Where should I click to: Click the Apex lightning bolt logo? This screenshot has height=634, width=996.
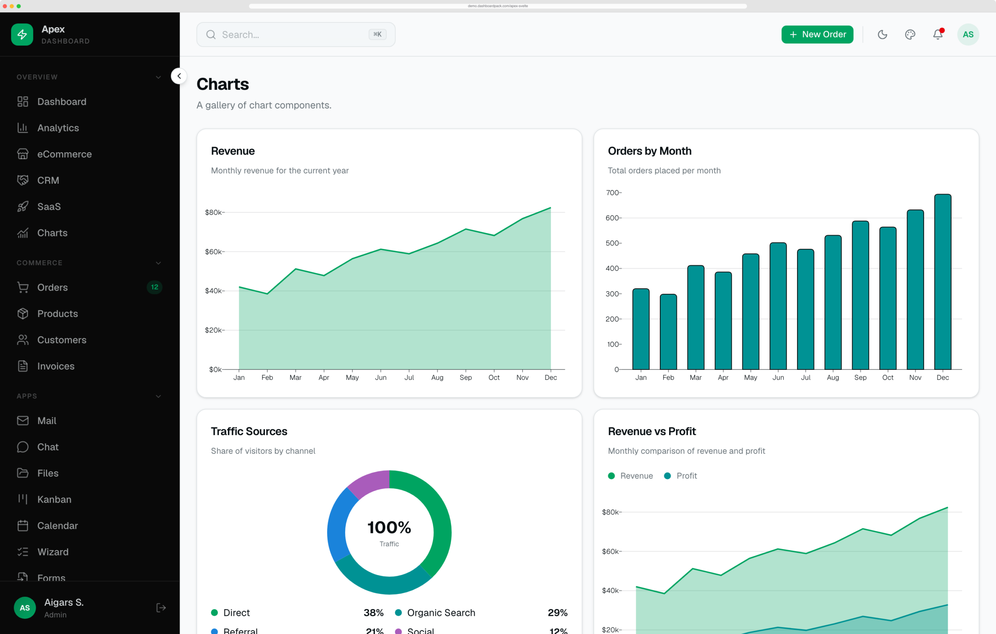(x=22, y=34)
